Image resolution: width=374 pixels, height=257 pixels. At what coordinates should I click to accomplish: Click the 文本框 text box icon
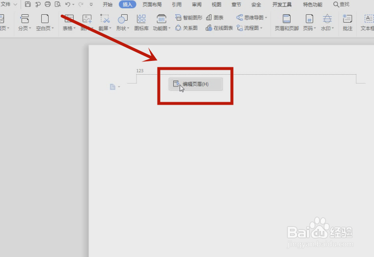tap(369, 19)
